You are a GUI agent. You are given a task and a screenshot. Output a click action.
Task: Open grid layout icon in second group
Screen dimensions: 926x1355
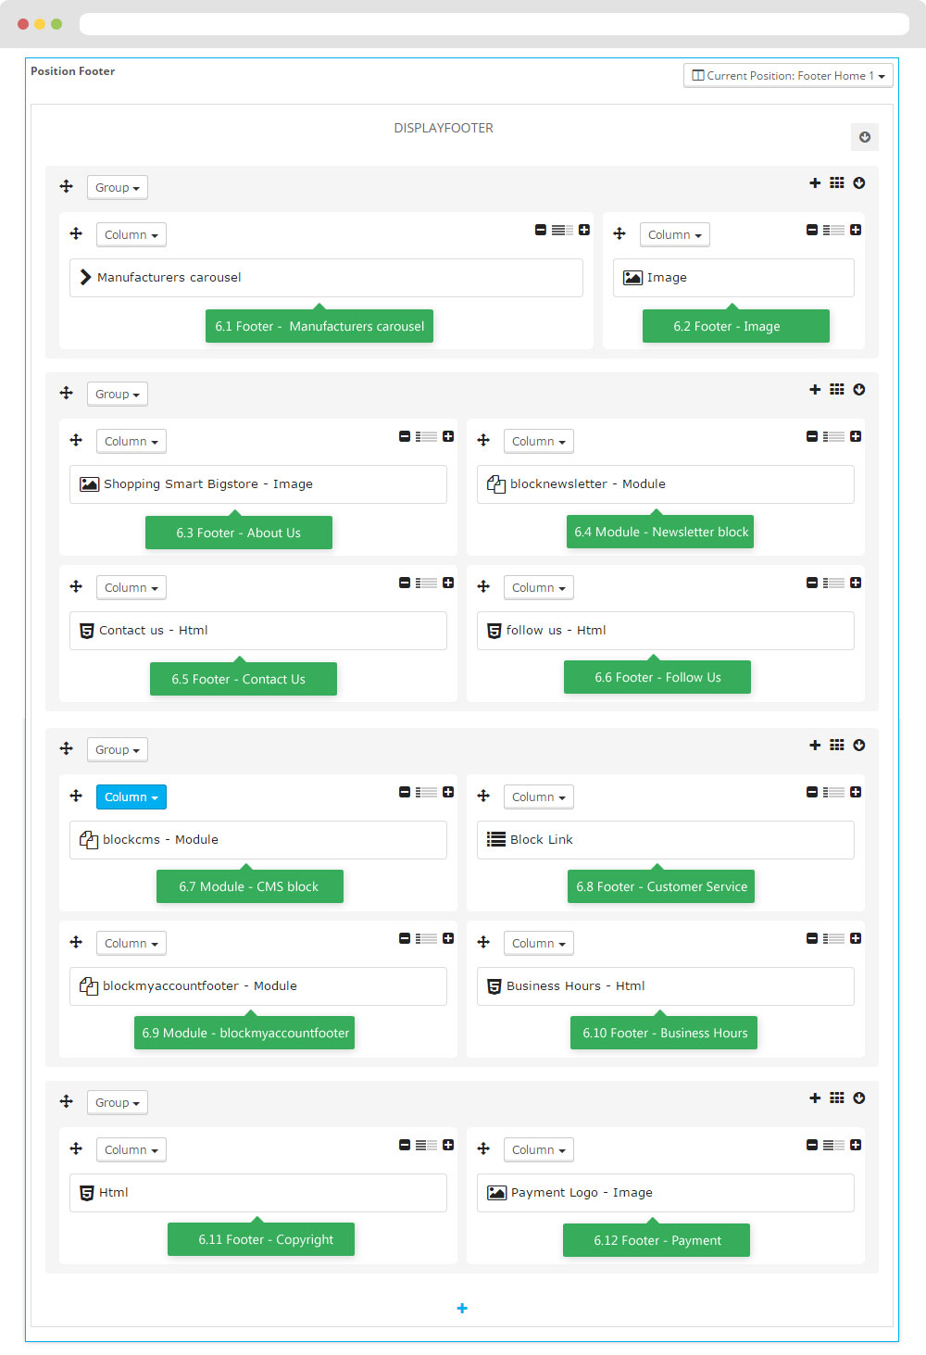tap(837, 390)
